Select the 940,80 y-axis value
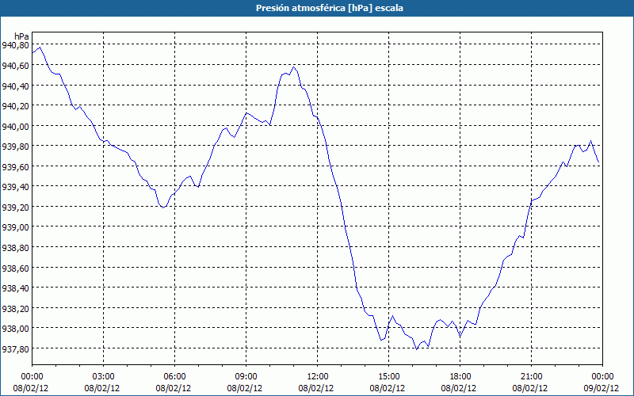The width and height of the screenshot is (634, 396). 15,45
